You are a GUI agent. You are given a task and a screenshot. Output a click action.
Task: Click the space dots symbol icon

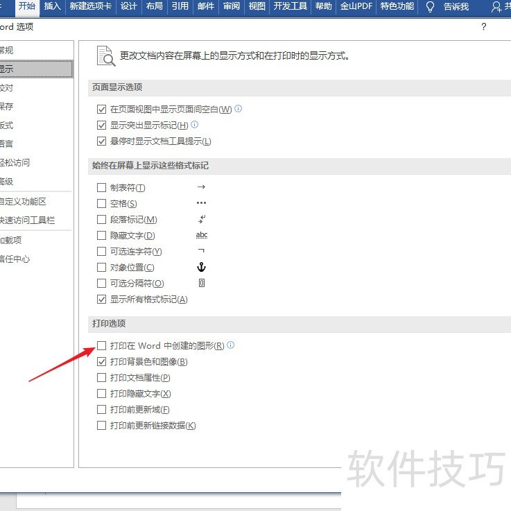(201, 202)
